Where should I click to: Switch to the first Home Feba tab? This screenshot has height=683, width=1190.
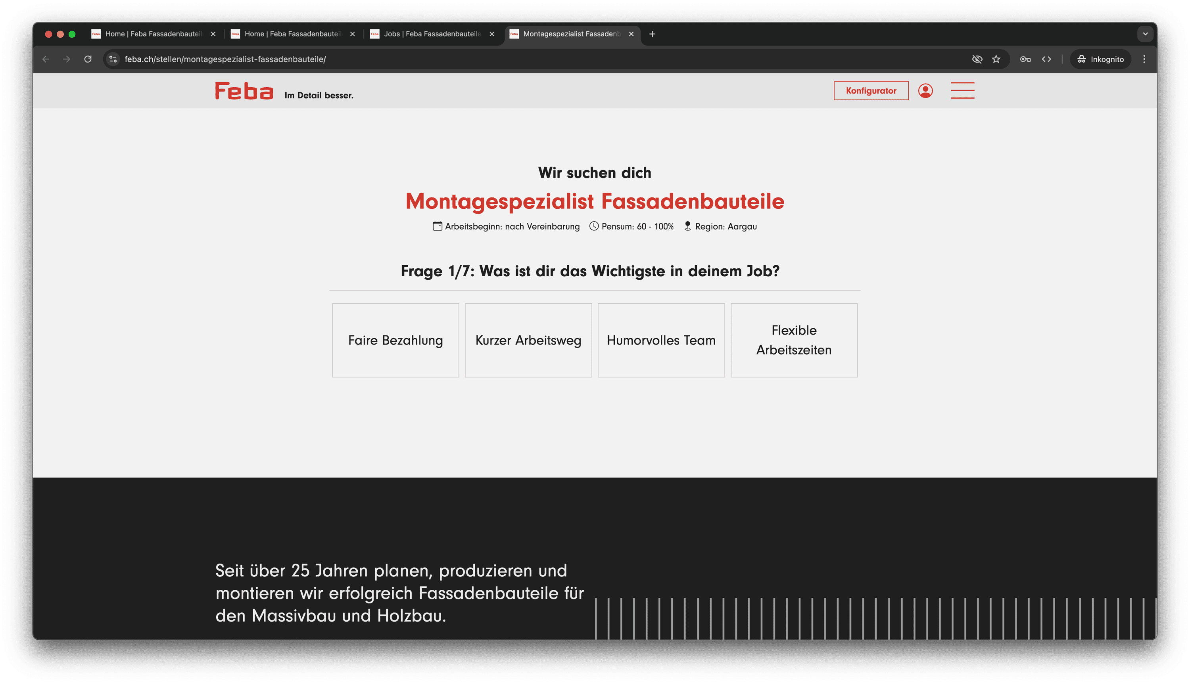154,34
